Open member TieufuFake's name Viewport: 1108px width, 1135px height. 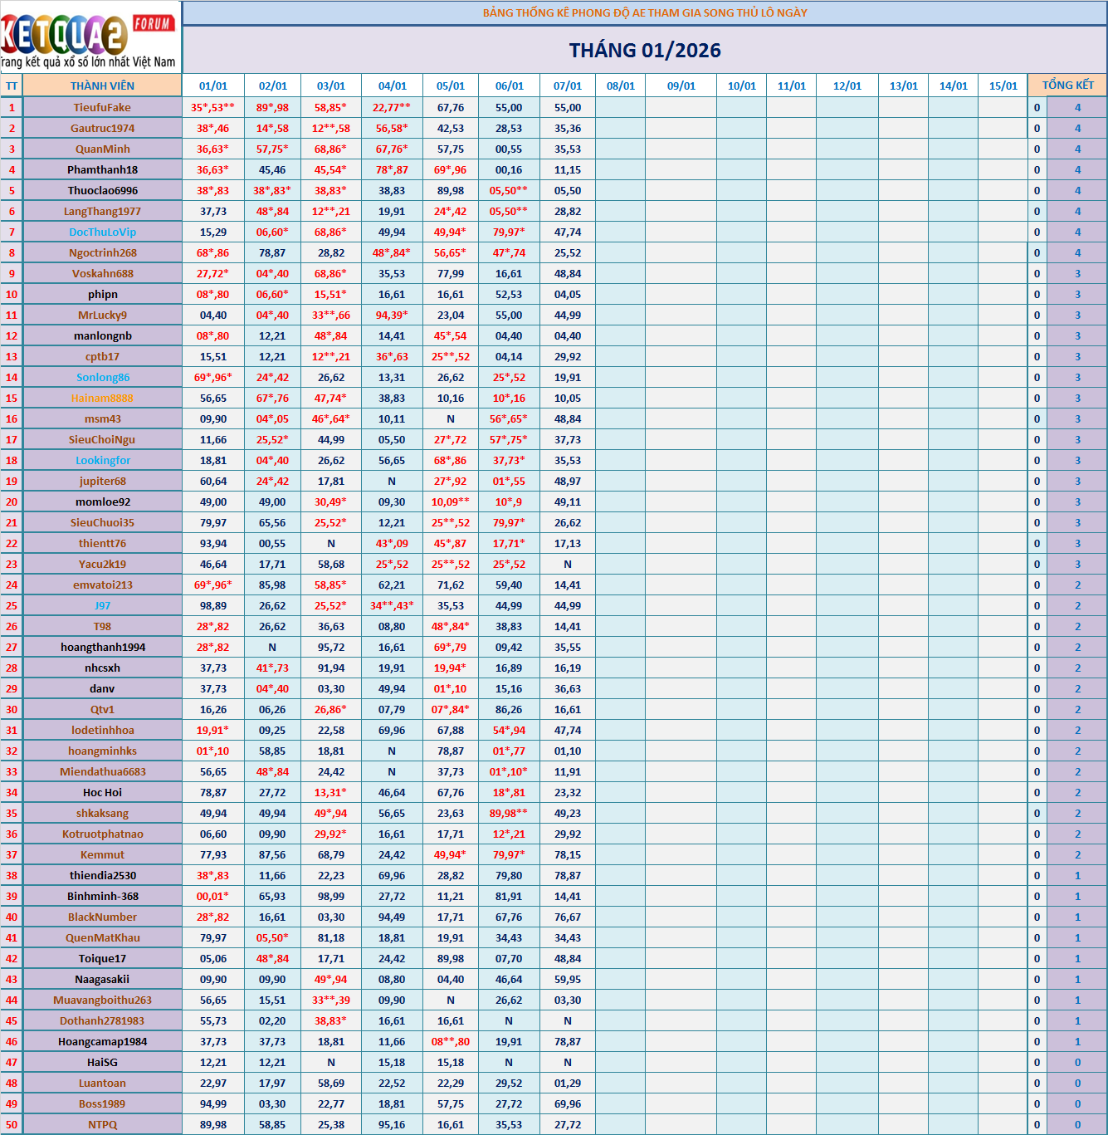tap(102, 107)
